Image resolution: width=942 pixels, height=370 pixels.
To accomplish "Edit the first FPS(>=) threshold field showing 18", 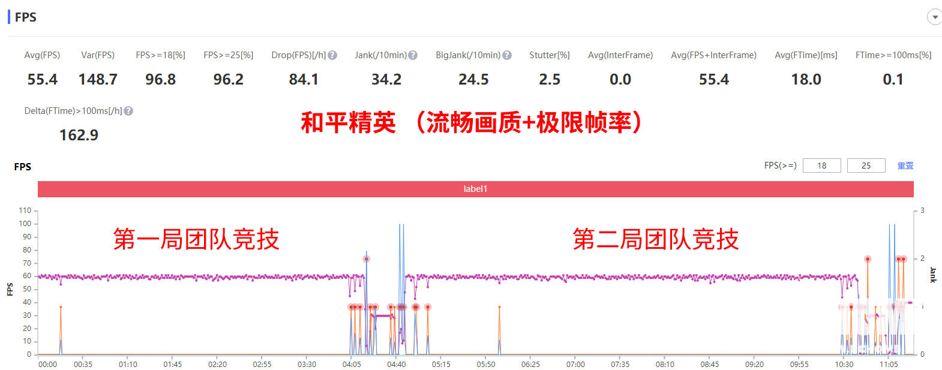I will (821, 166).
